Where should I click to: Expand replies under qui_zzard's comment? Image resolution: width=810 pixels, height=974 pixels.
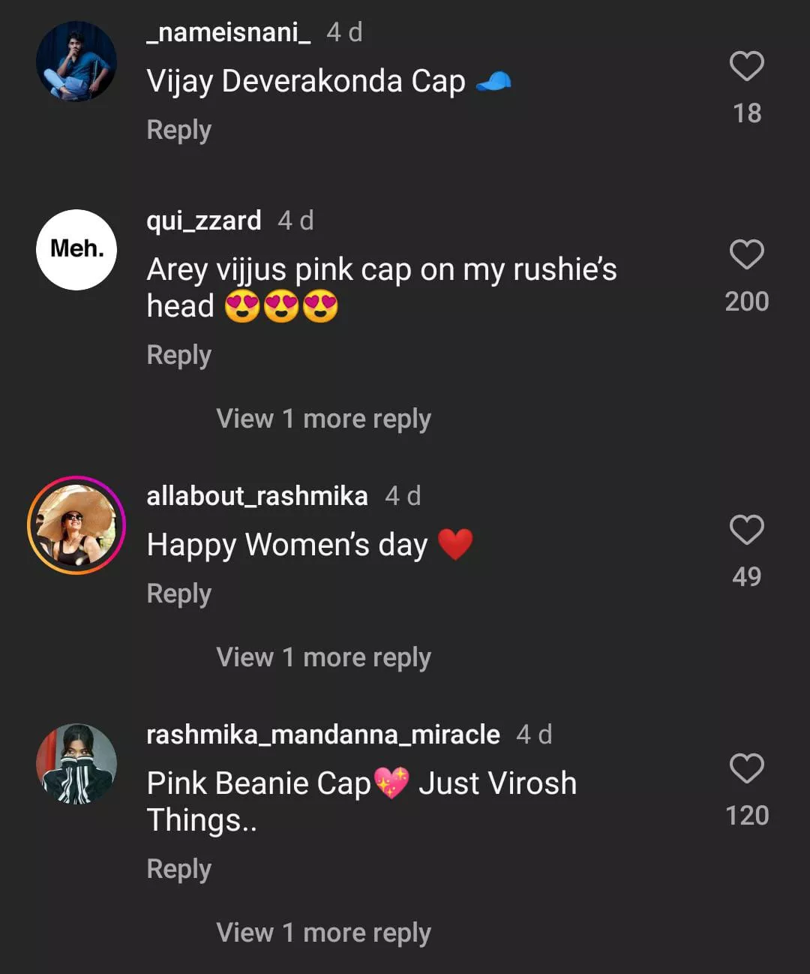pyautogui.click(x=323, y=419)
